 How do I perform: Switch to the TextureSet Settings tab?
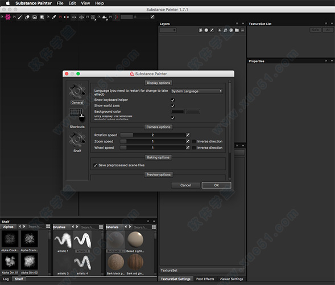[176, 279]
